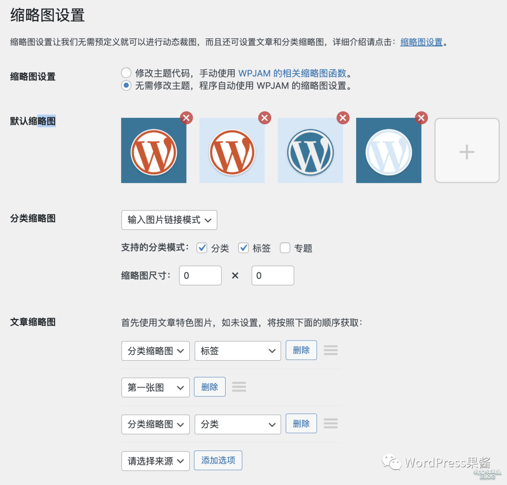Delete the 第一张图 source row
Screen dimensions: 507x485
click(x=210, y=387)
